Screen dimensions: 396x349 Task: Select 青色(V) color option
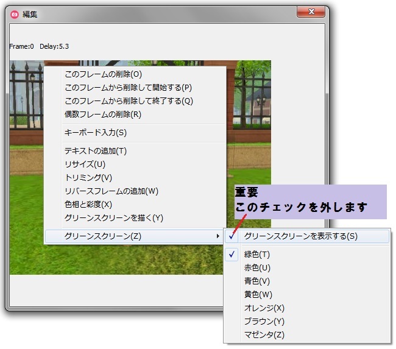[307, 281]
